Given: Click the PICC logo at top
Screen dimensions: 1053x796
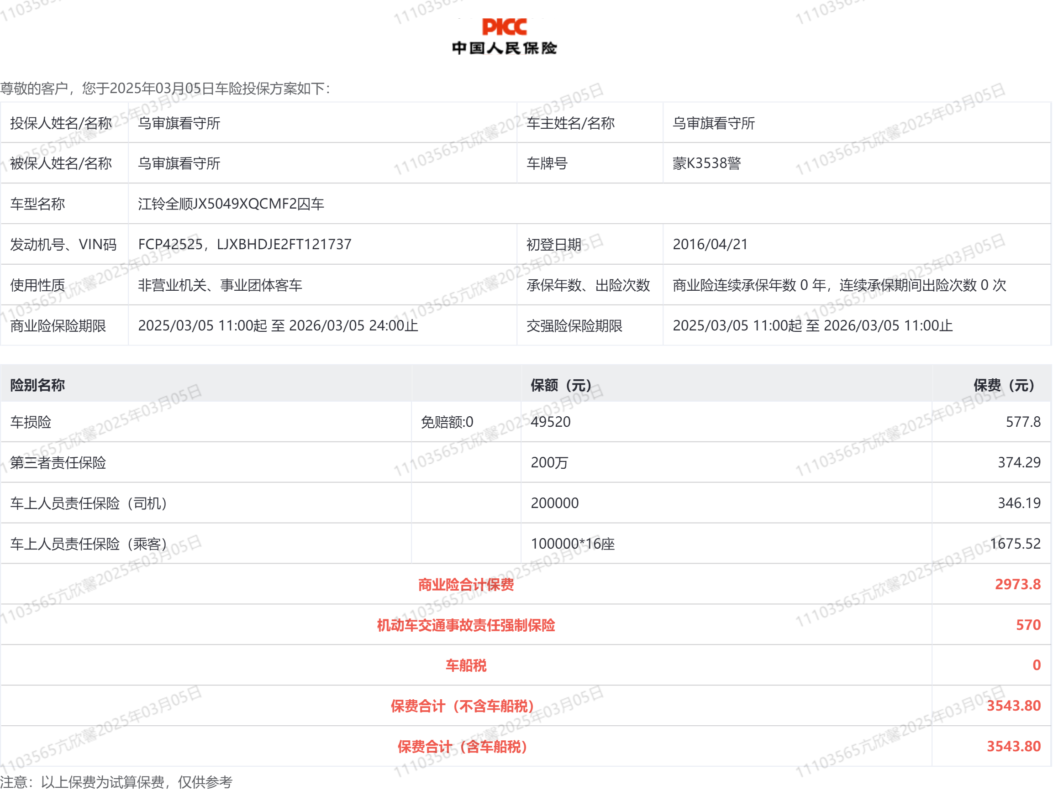Looking at the screenshot, I should click(x=504, y=27).
